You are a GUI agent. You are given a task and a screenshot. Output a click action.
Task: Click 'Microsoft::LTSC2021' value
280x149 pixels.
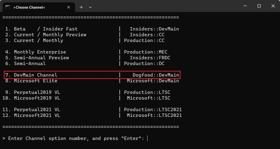(154, 115)
